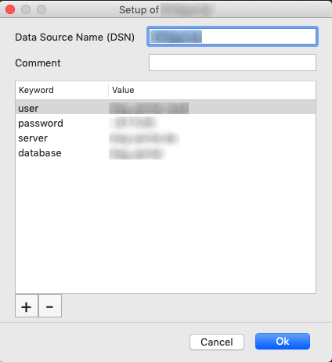Screen dimensions: 332x362
Task: Click the plus button to add keyword
Action: point(27,306)
